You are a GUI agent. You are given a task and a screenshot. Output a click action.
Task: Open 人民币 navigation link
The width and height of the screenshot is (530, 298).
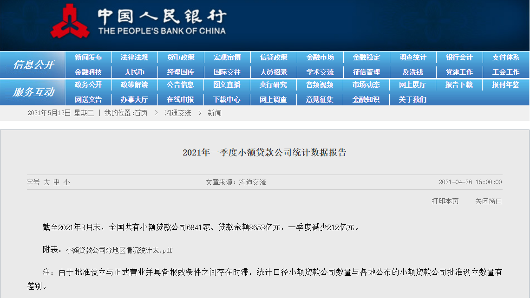135,72
